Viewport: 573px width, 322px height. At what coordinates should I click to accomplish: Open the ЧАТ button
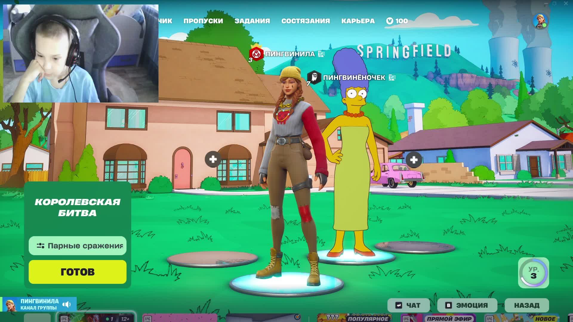tap(409, 305)
